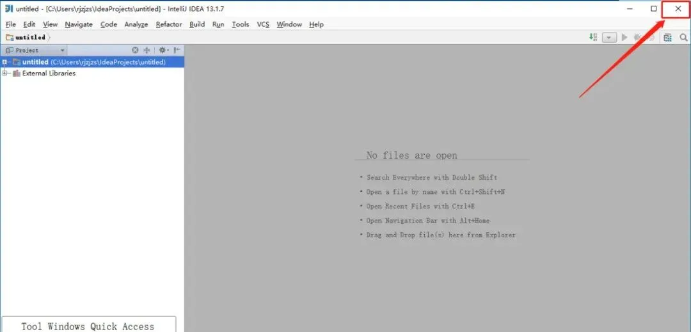This screenshot has height=332, width=691.
Task: Open the View menu
Action: pos(51,24)
